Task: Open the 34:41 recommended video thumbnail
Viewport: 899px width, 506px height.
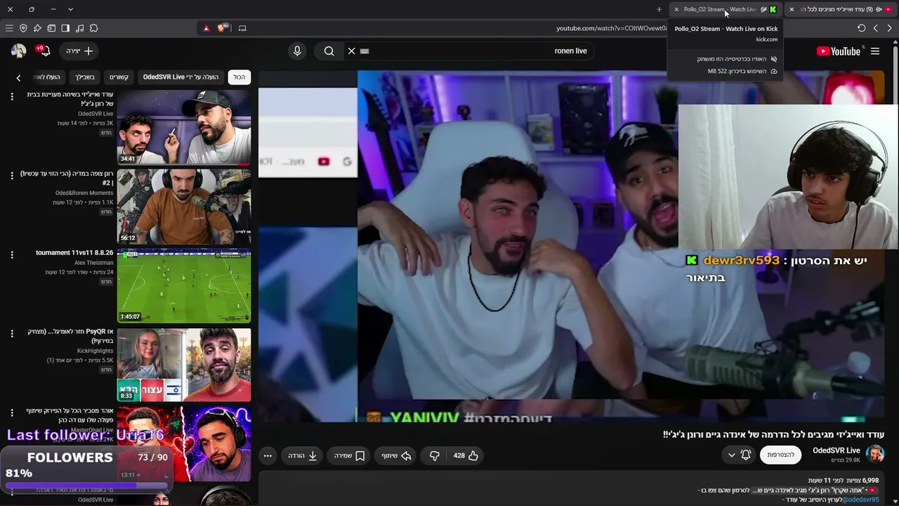Action: (x=184, y=127)
